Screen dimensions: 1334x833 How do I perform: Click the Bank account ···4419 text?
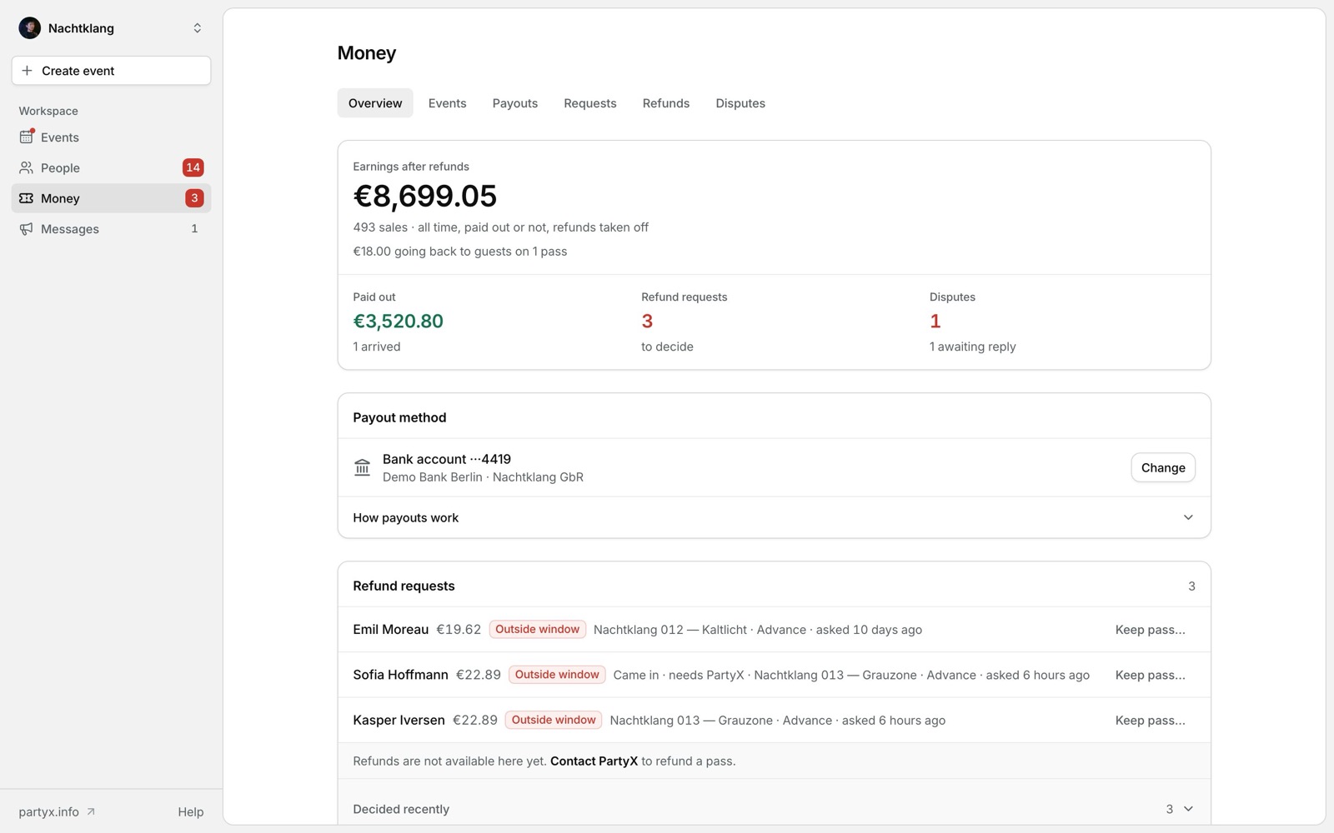(446, 459)
